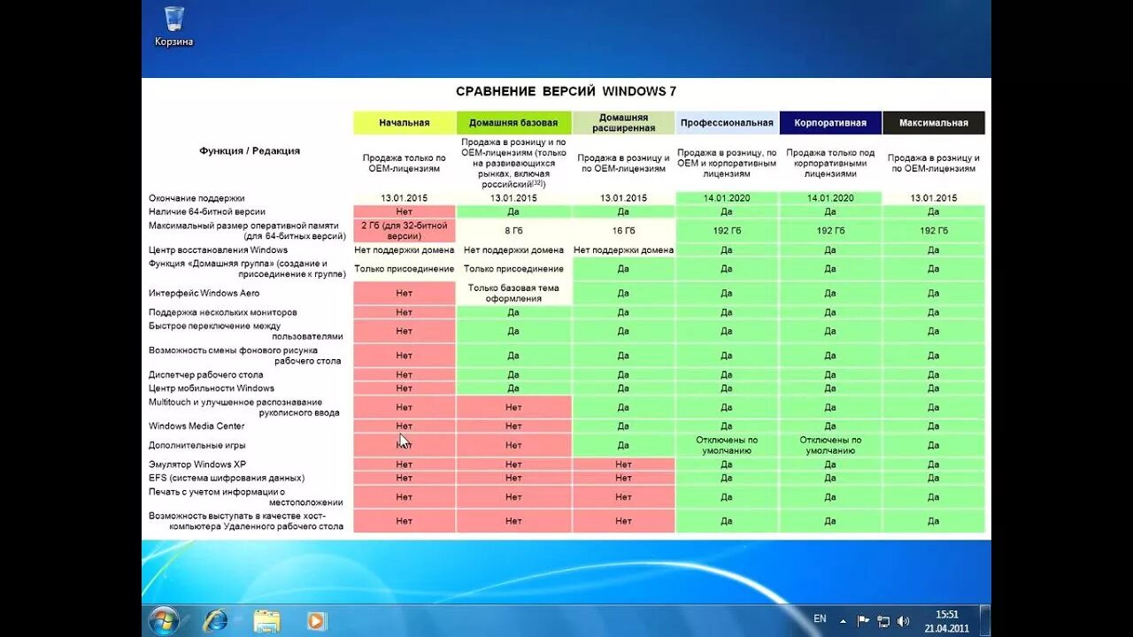Open Windows Explorer folder icon on taskbar
Viewport: 1133px width, 637px height.
(266, 621)
